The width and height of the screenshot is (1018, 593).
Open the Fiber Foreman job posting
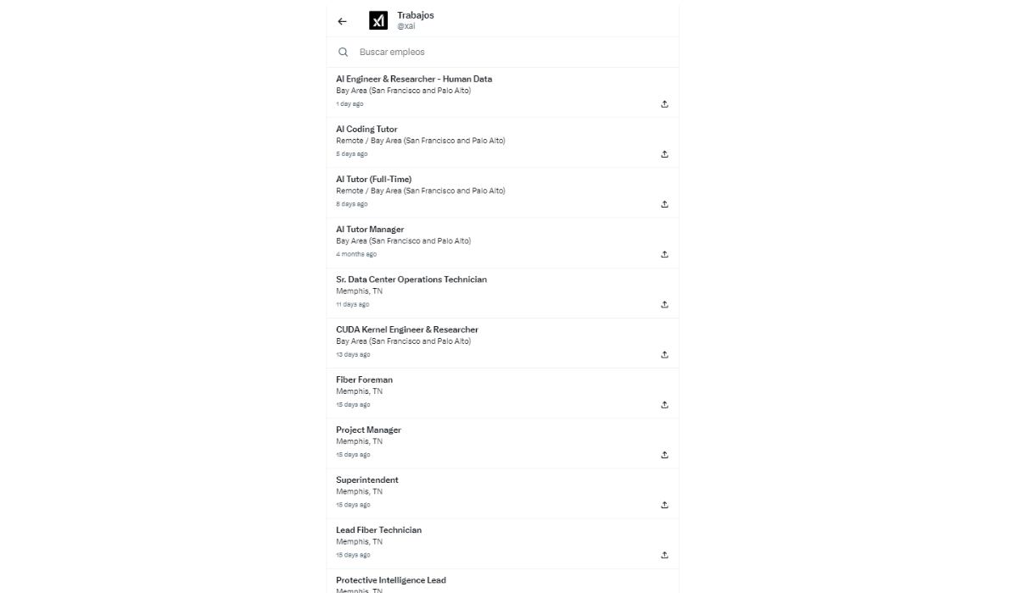pos(364,380)
